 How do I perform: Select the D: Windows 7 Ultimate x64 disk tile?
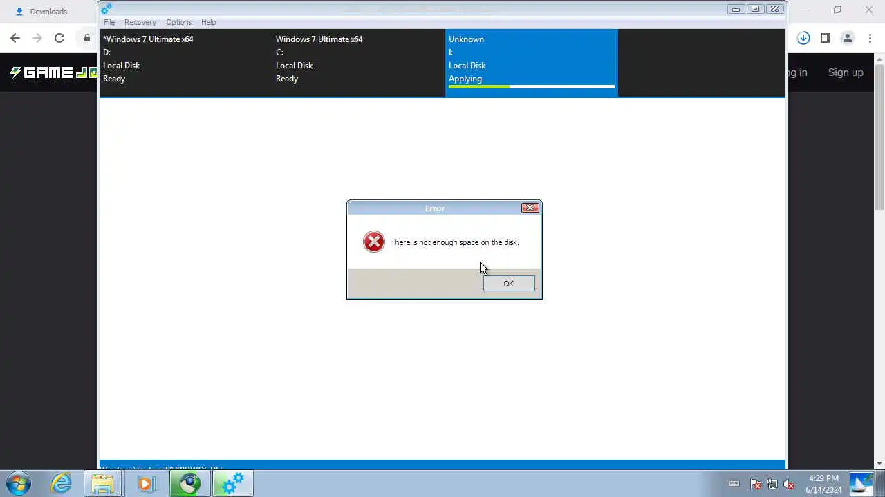186,62
